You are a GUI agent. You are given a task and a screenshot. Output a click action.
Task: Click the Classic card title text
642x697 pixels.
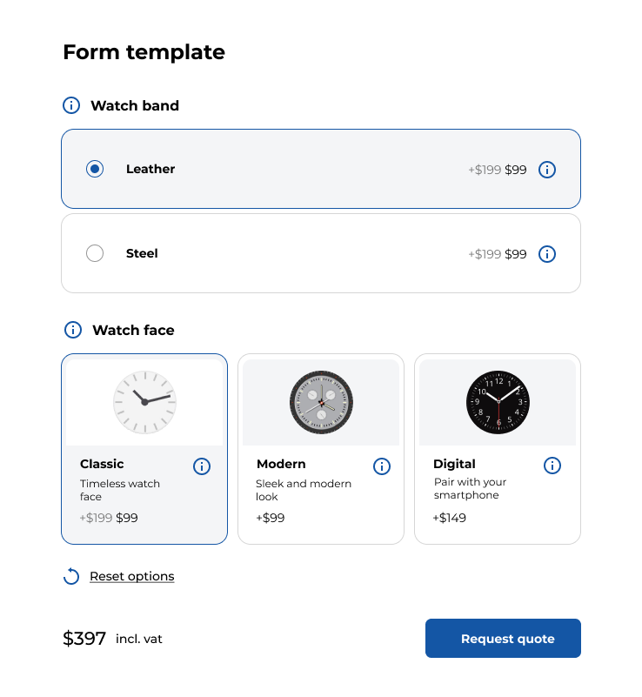coord(102,464)
